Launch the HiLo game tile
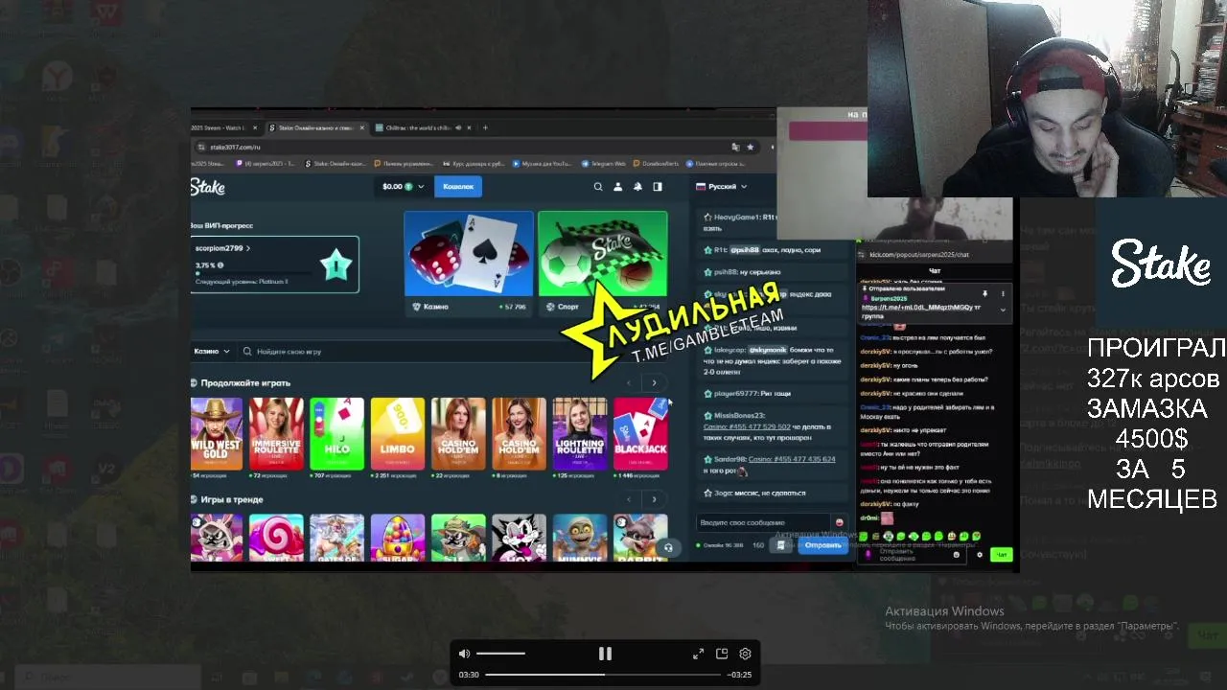The width and height of the screenshot is (1227, 690). [x=336, y=433]
